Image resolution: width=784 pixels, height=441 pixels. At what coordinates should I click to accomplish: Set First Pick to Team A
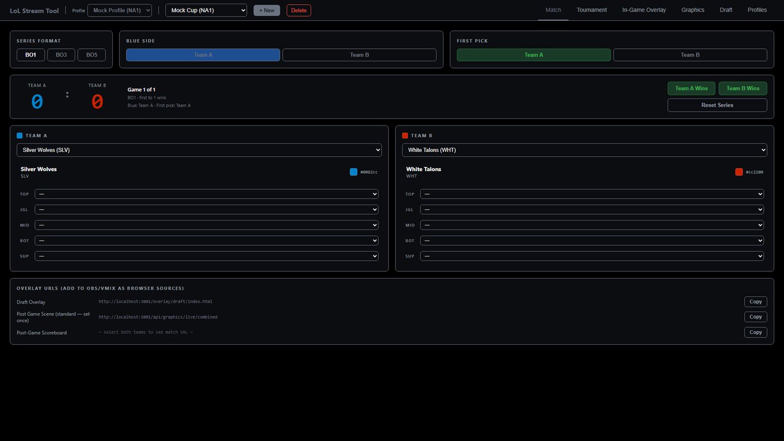[x=533, y=55]
